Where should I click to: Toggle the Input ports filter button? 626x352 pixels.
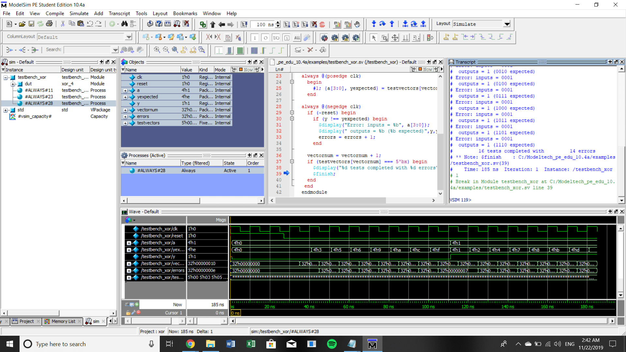(255, 37)
